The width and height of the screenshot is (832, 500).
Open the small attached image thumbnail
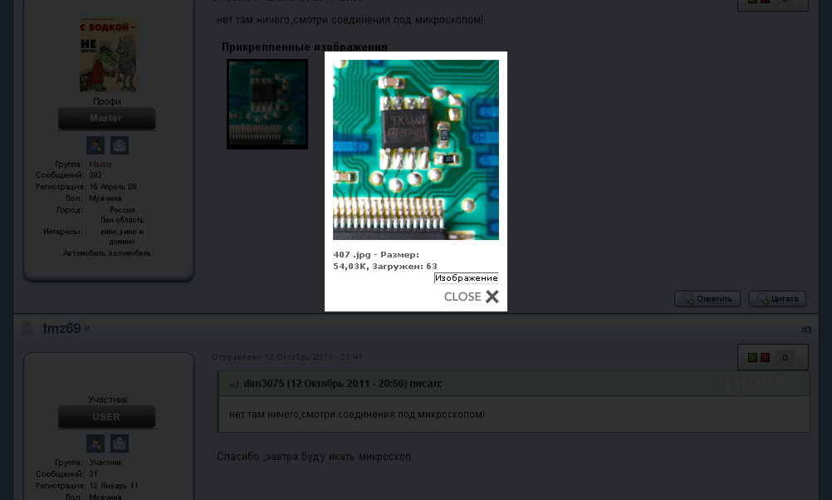267,104
